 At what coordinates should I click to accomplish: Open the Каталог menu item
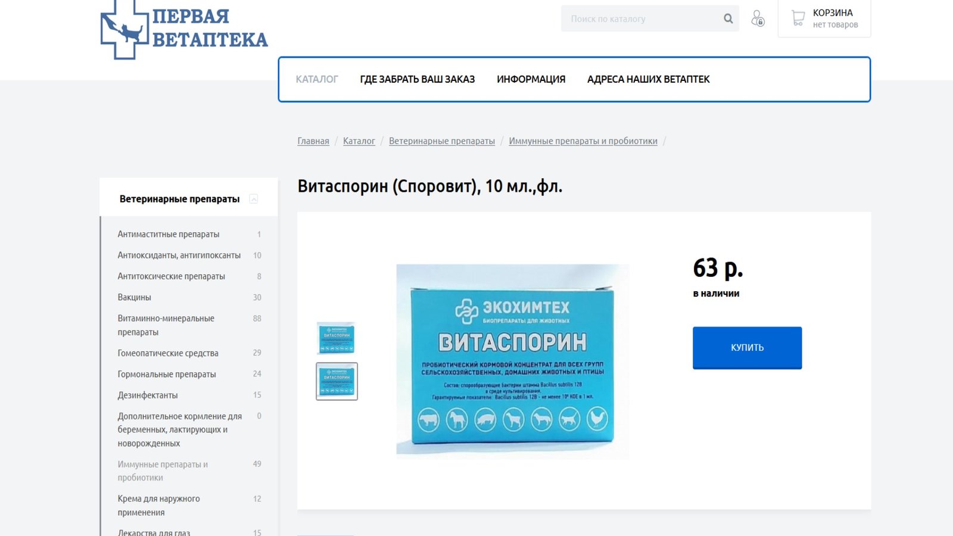pyautogui.click(x=317, y=79)
